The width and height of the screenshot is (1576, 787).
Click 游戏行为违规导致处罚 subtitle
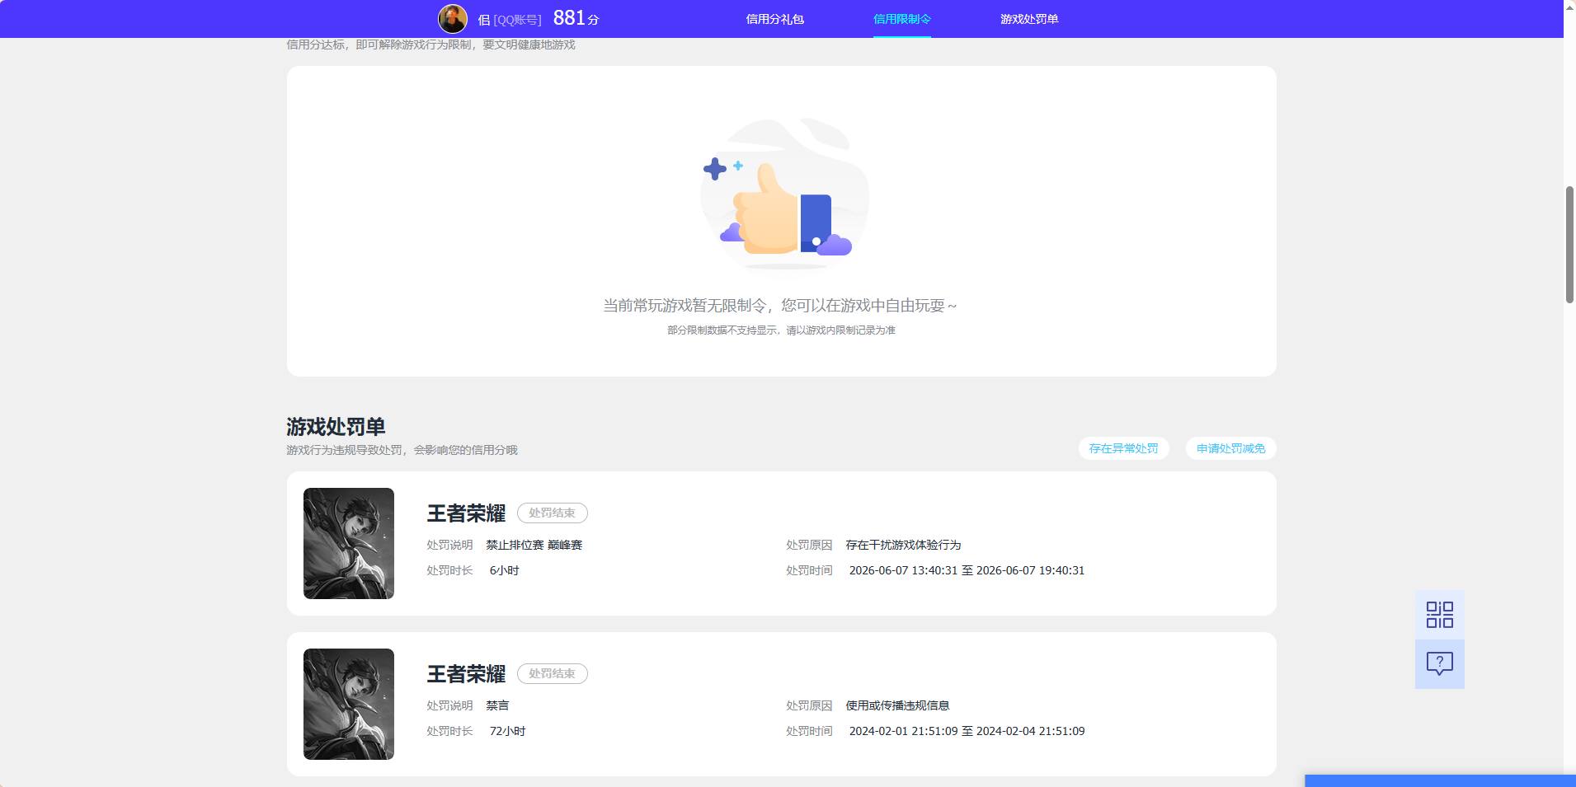[402, 450]
